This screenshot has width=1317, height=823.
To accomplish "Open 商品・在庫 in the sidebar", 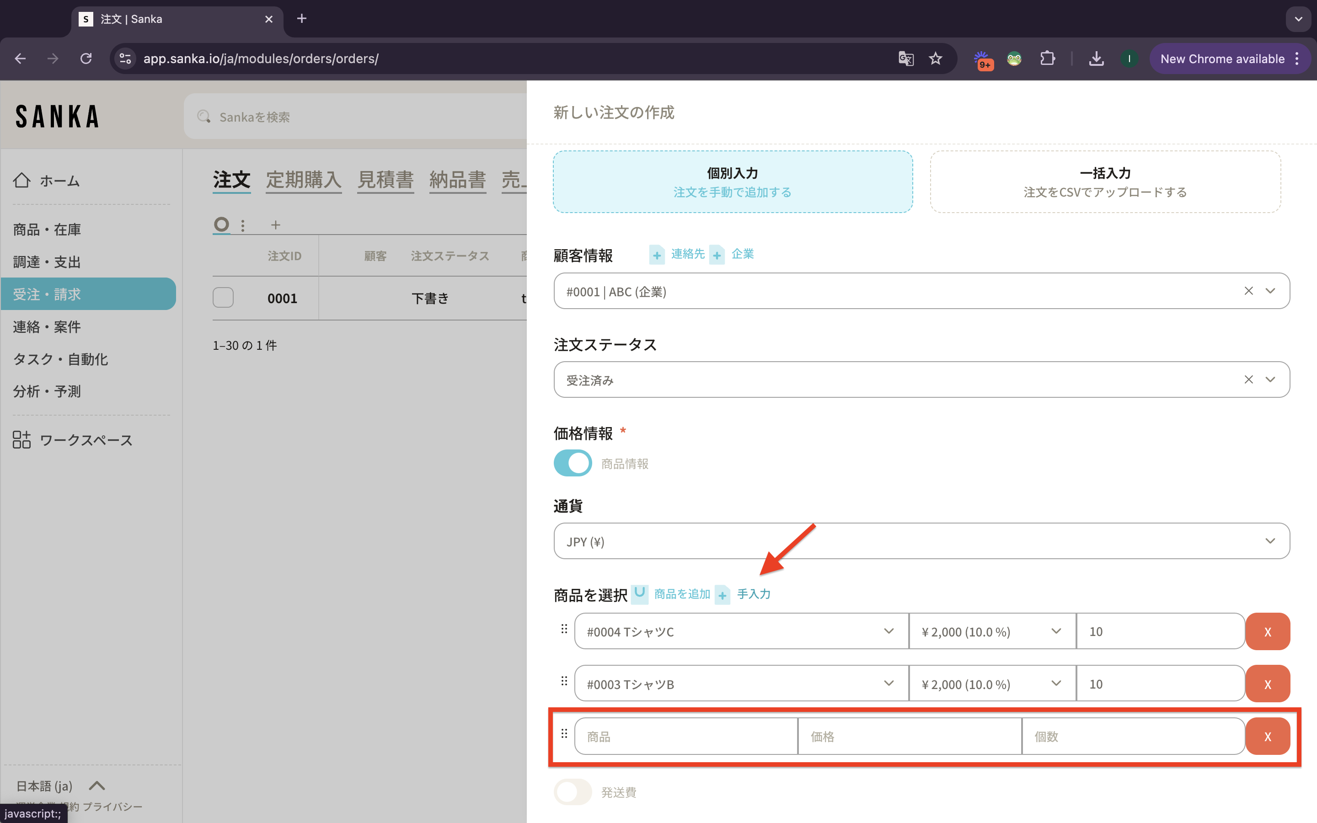I will pos(47,230).
